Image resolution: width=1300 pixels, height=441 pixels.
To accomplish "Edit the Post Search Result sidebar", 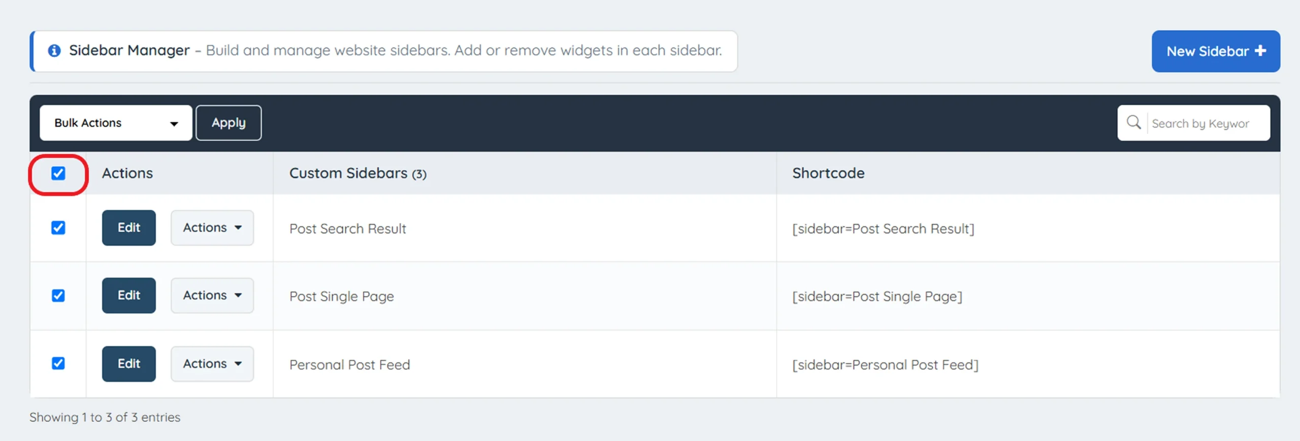I will [x=129, y=228].
